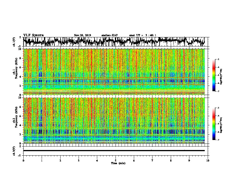The height and width of the screenshot is (180, 234).
Task: Click the "5" volt tick on ch.1(V) axis
Action: pos(20,37)
